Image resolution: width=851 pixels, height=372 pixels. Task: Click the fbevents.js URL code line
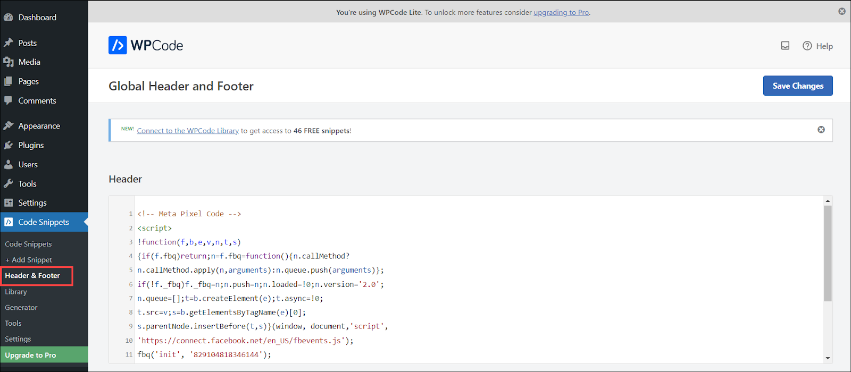pos(246,341)
